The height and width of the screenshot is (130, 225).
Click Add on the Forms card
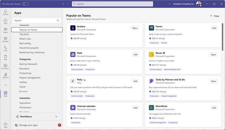coord(214,28)
